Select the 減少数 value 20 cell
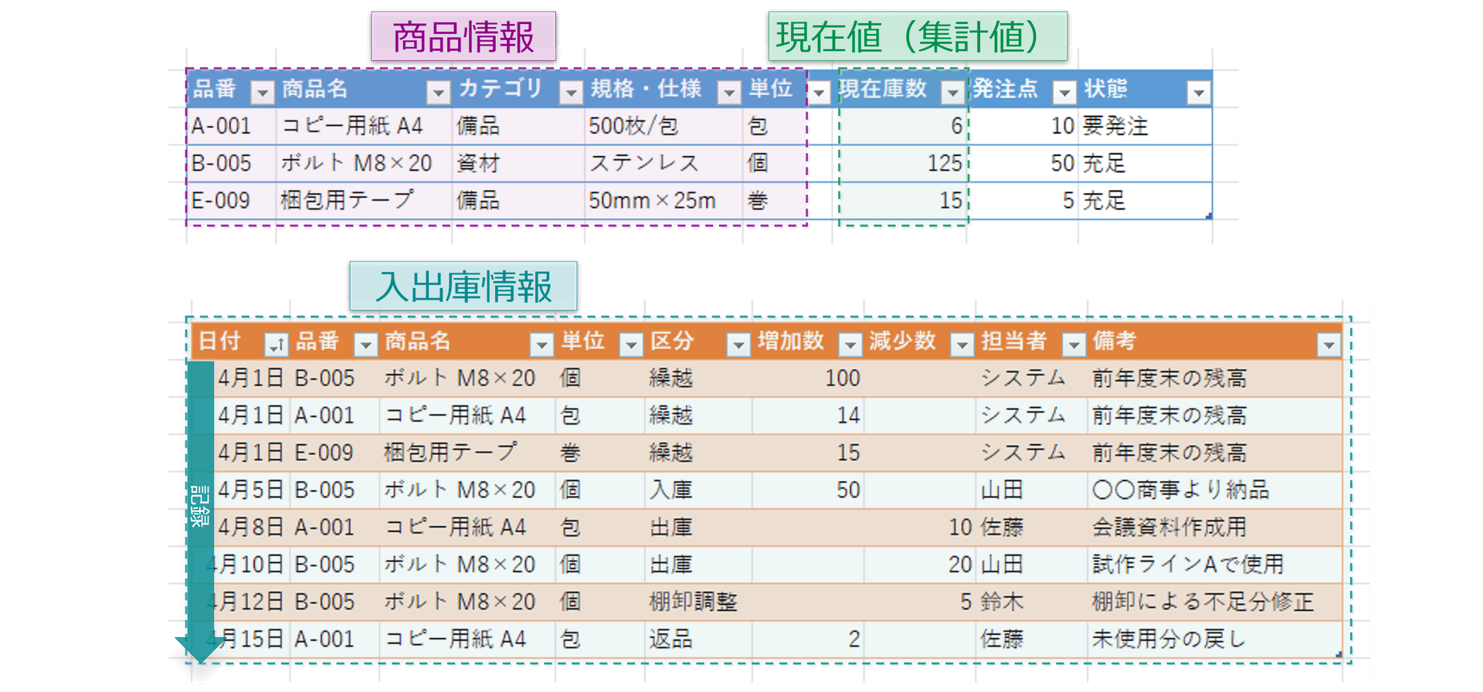1483x692 pixels. tap(920, 565)
